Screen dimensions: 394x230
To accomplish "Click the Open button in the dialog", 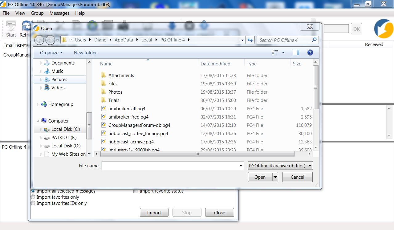I will (x=260, y=177).
